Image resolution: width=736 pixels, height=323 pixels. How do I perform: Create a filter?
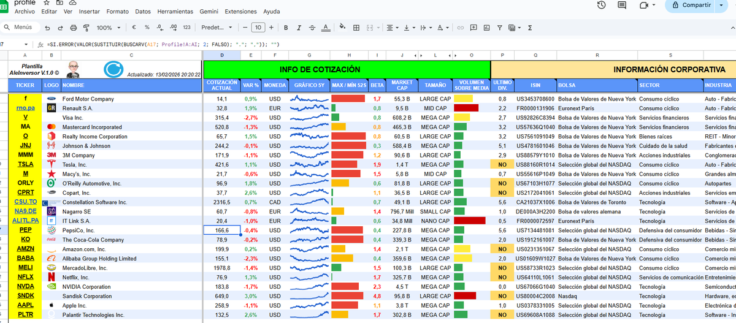[500, 28]
